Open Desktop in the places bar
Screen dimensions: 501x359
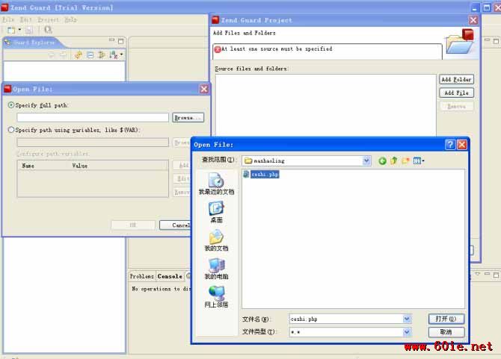tap(216, 212)
